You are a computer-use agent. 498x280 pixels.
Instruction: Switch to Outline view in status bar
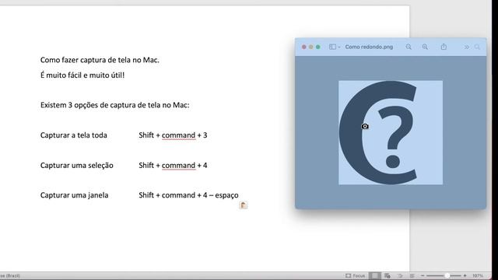[x=400, y=275]
